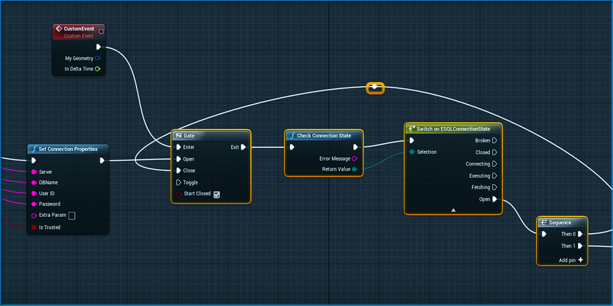Select the Check Connection State node title
The width and height of the screenshot is (613, 306).
click(324, 136)
